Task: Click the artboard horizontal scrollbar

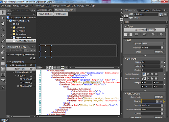Action: [x=94, y=67]
